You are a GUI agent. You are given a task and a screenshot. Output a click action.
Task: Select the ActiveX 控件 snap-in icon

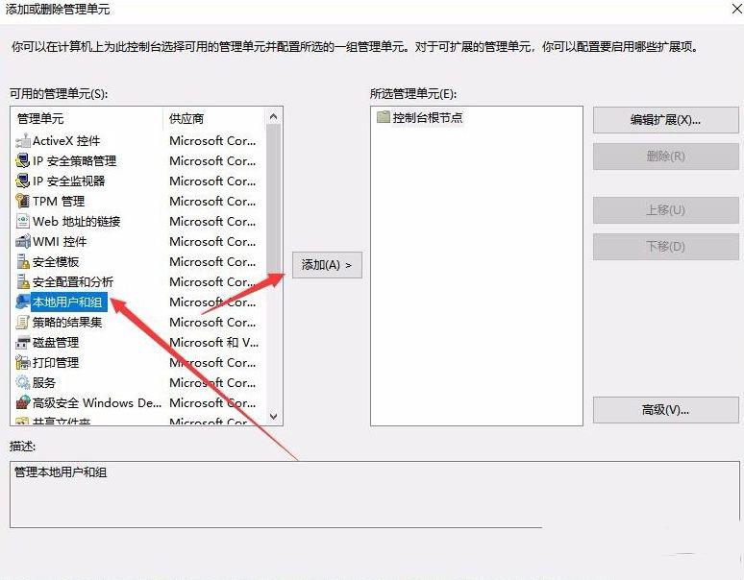click(x=23, y=141)
